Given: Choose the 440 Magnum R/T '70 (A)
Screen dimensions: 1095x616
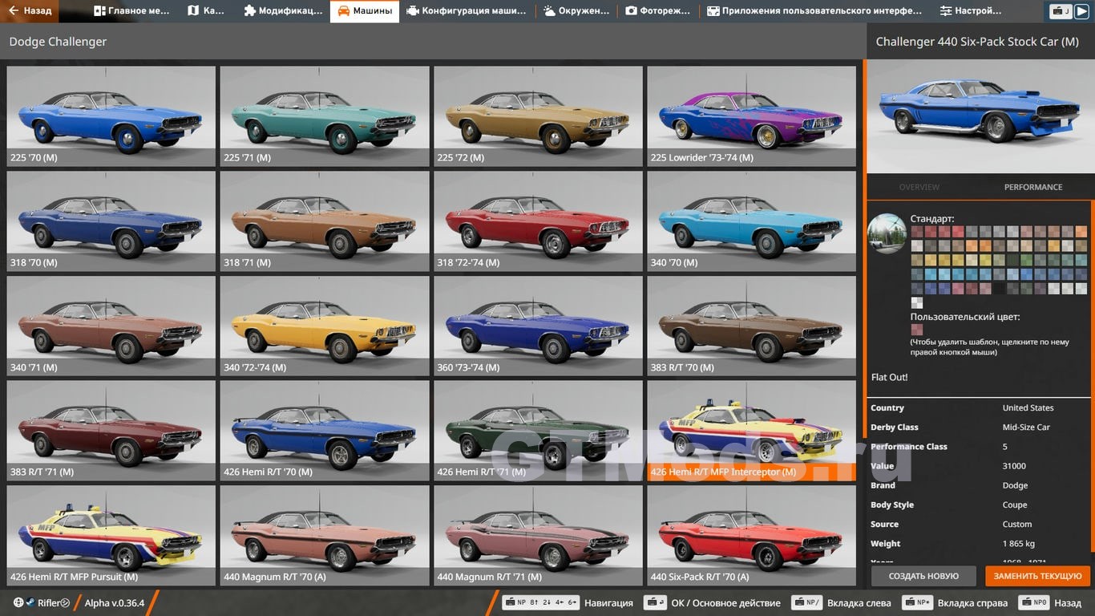Looking at the screenshot, I should 325,535.
